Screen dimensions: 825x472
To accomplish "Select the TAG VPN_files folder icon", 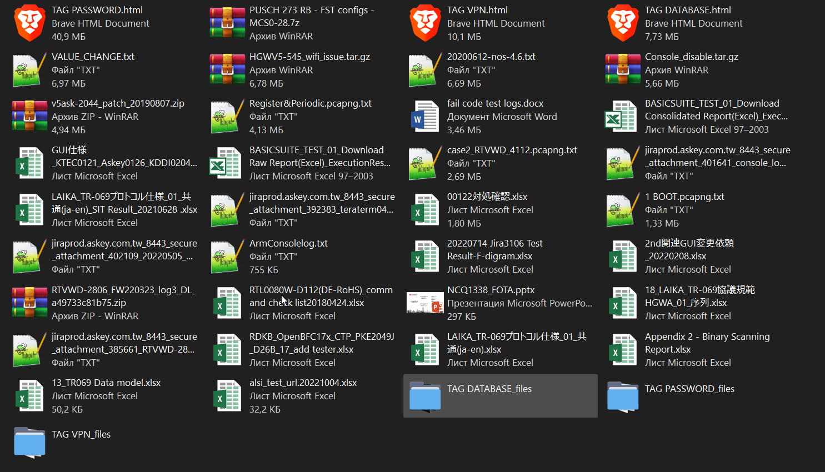I will point(29,442).
